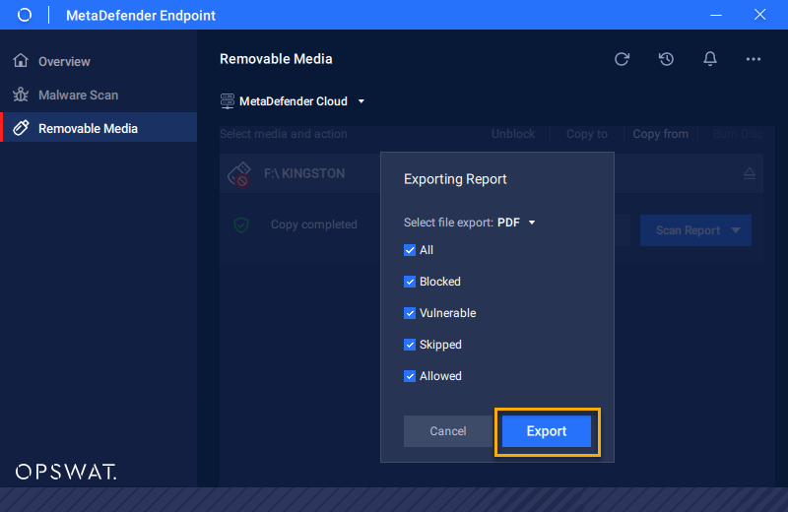Close the MetaDefender Endpoint window
This screenshot has height=512, width=788.
coord(759,15)
